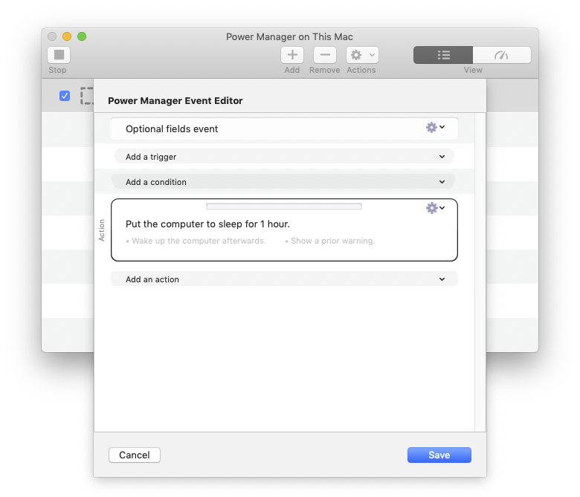
Task: Open the Actions gear toolbar menu
Action: (x=363, y=55)
